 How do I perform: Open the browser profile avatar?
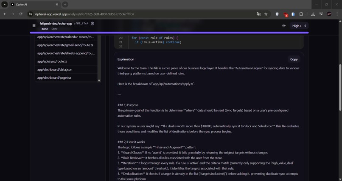coord(329,14)
